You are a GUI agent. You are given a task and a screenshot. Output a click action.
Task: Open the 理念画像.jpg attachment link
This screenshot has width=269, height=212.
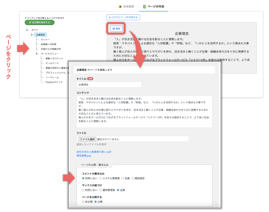[84, 156]
